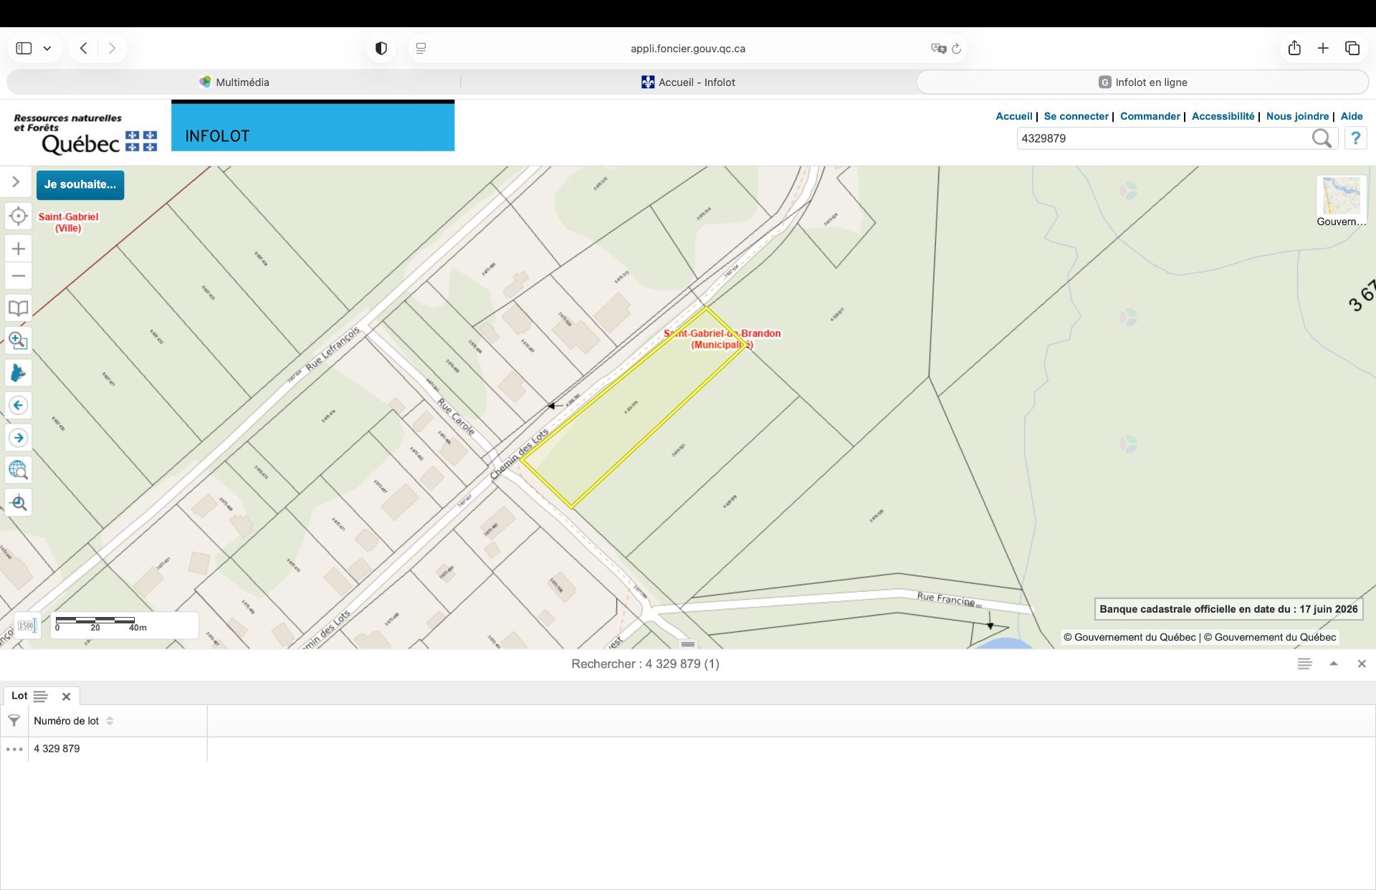The width and height of the screenshot is (1376, 890).
Task: Click the lot magnifier tool icon
Action: tap(19, 502)
